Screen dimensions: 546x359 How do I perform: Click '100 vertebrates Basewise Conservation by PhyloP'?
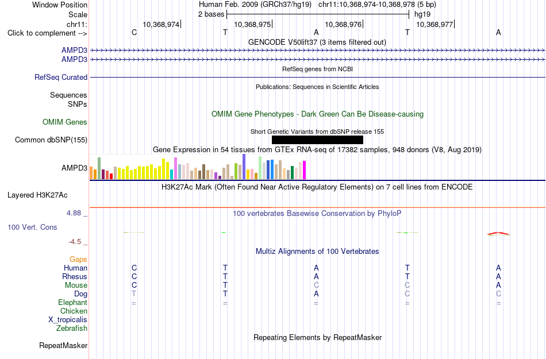[x=317, y=213]
